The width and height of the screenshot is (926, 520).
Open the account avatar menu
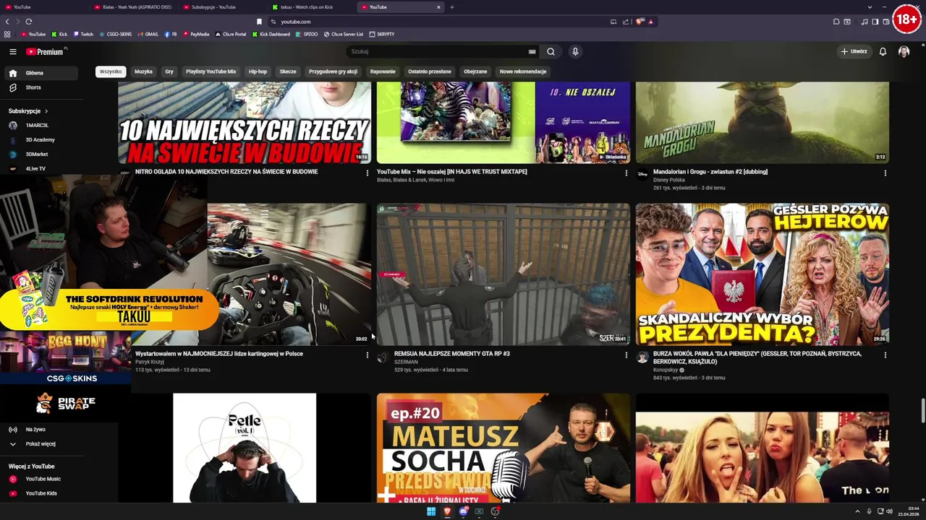pyautogui.click(x=904, y=52)
